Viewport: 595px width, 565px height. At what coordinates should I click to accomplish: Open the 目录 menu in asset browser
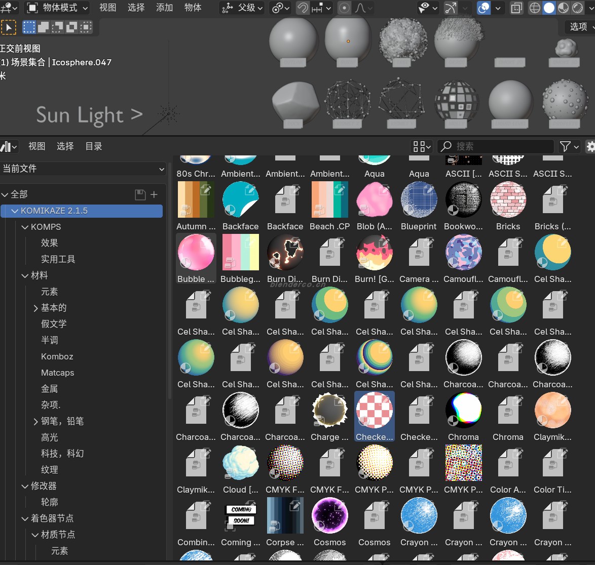click(94, 146)
